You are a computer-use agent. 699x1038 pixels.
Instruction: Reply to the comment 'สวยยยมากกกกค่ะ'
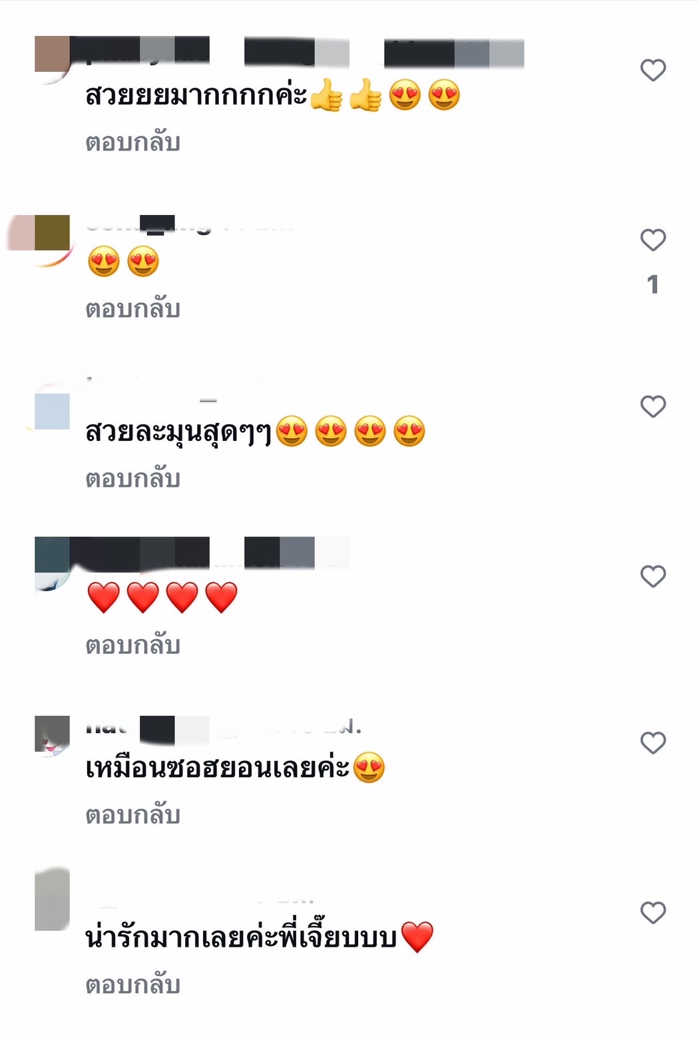(133, 142)
